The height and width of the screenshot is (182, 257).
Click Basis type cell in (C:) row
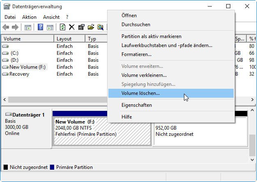pyautogui.click(x=93, y=53)
